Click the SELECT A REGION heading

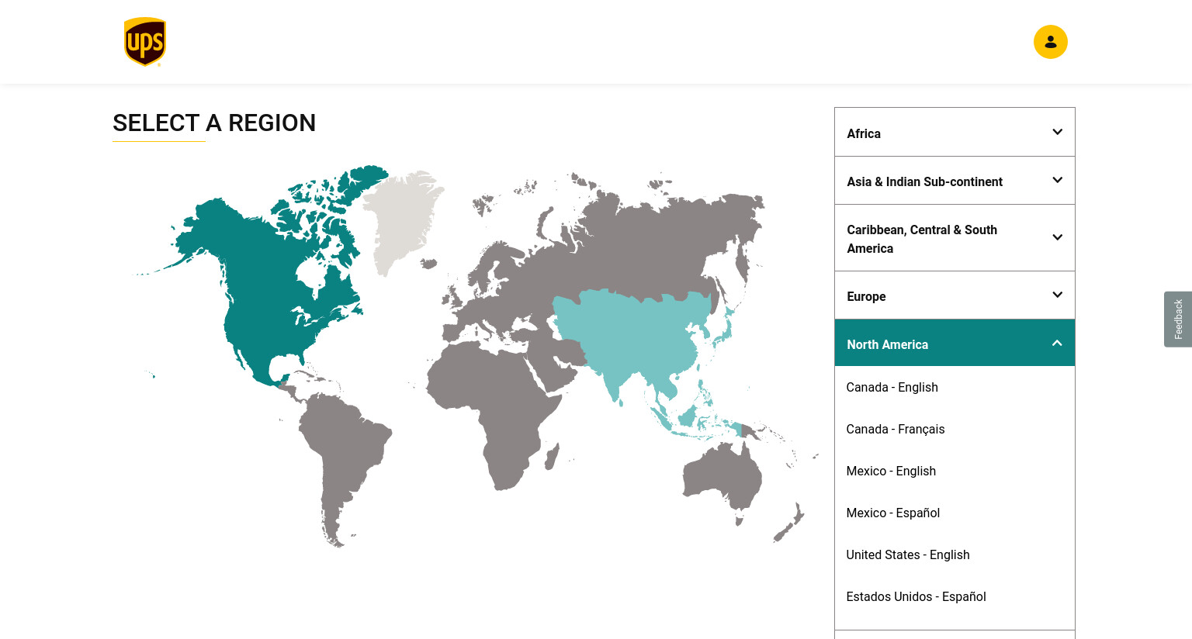point(214,123)
